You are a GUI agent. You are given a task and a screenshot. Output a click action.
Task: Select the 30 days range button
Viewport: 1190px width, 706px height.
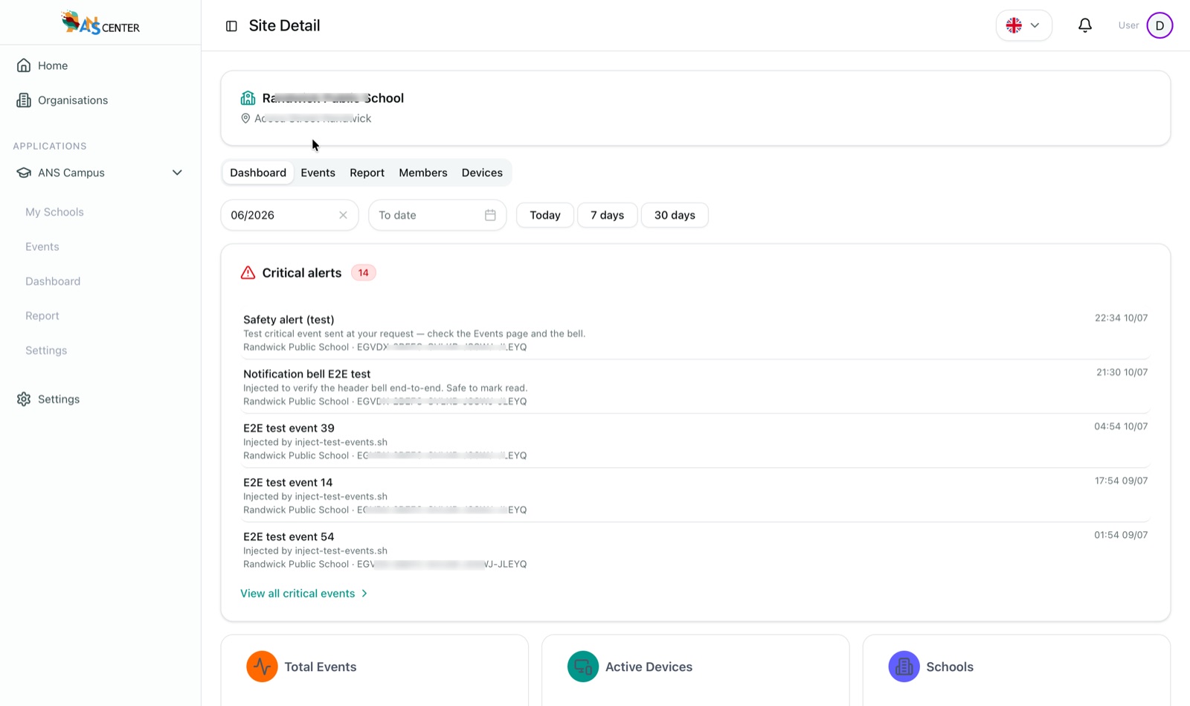click(x=675, y=215)
